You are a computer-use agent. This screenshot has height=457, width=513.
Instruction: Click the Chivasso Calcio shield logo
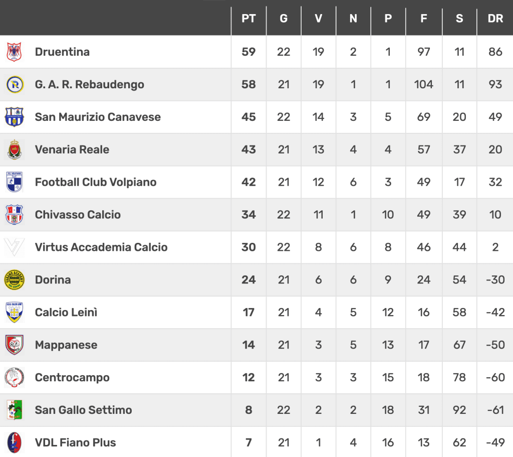(15, 215)
